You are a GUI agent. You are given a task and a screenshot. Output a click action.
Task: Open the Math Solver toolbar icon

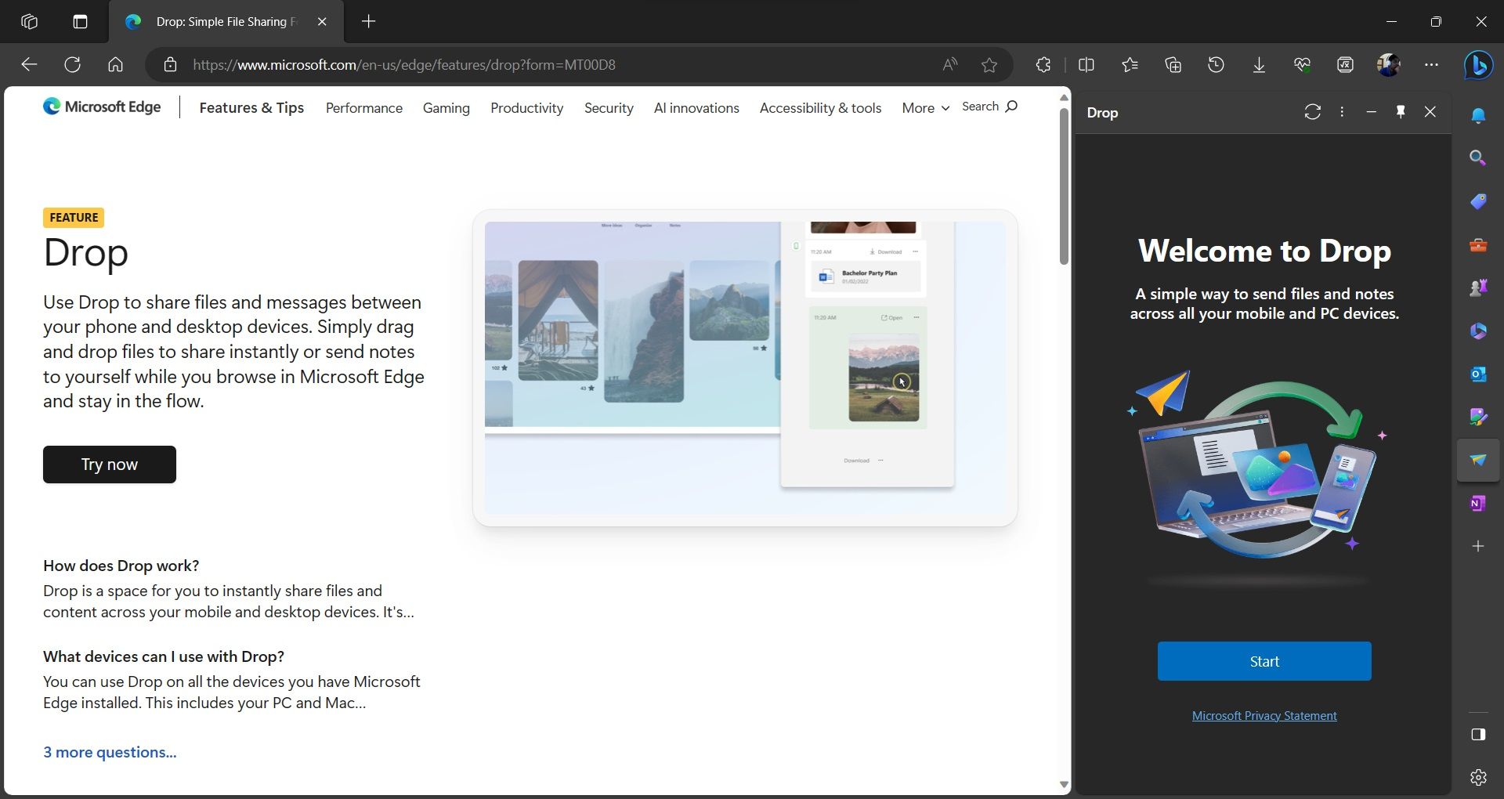1345,65
